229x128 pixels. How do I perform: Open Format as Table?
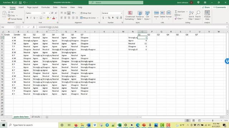click(140, 15)
